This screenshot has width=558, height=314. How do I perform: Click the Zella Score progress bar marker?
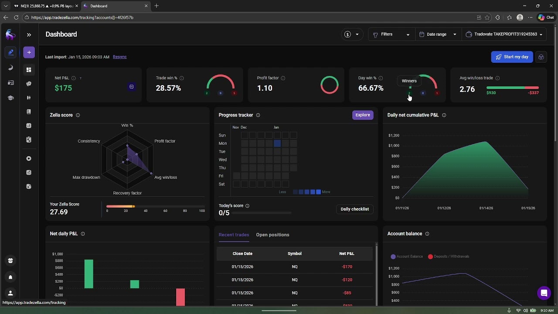tap(133, 206)
